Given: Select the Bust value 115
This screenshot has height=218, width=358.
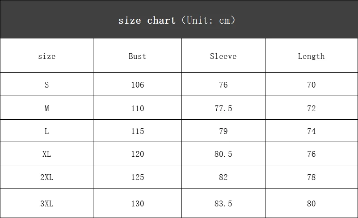Looking at the screenshot, I should pyautogui.click(x=138, y=131).
